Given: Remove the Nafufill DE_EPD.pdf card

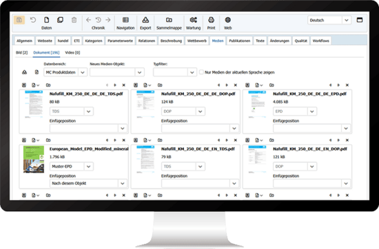Looking at the screenshot, I should click(347, 85).
